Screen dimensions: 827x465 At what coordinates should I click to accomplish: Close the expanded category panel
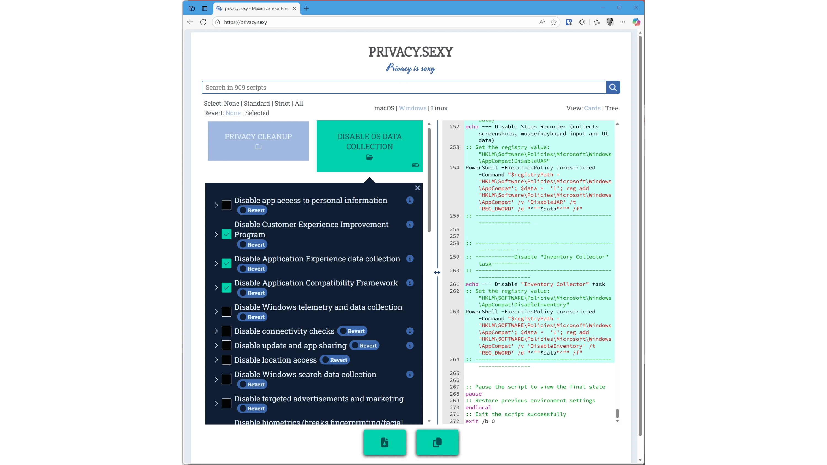coord(417,188)
